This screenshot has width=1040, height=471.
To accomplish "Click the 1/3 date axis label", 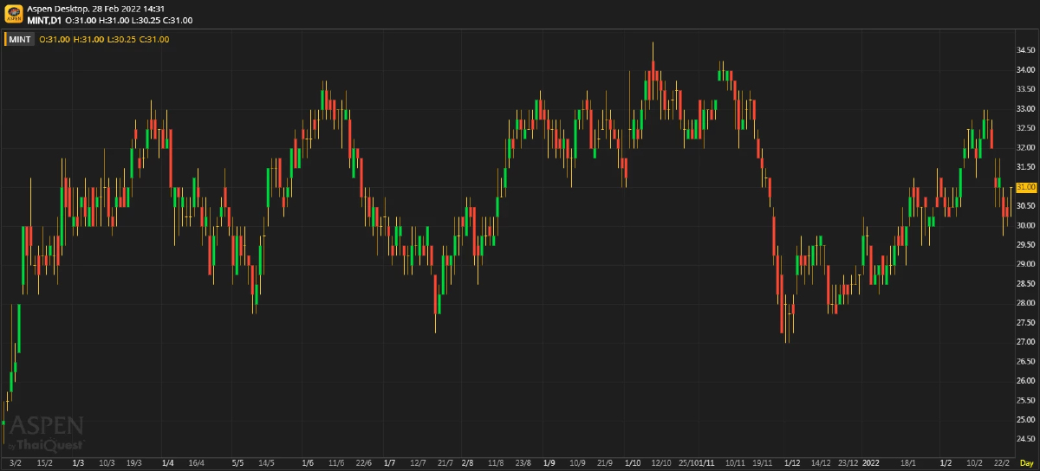I will pos(78,463).
